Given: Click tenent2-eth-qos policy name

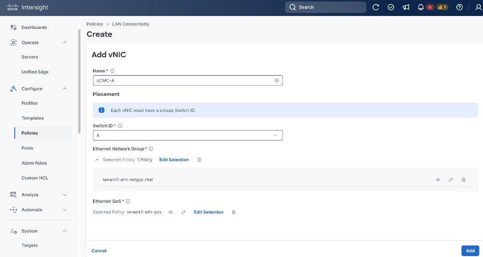Looking at the screenshot, I should 144,212.
